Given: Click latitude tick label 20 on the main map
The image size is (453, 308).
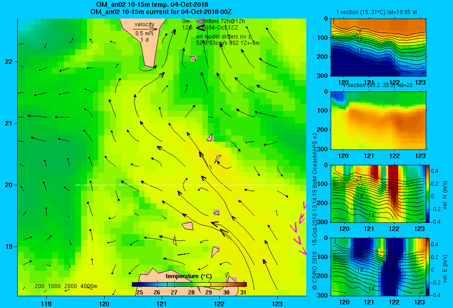Looking at the screenshot, I should point(9,185).
